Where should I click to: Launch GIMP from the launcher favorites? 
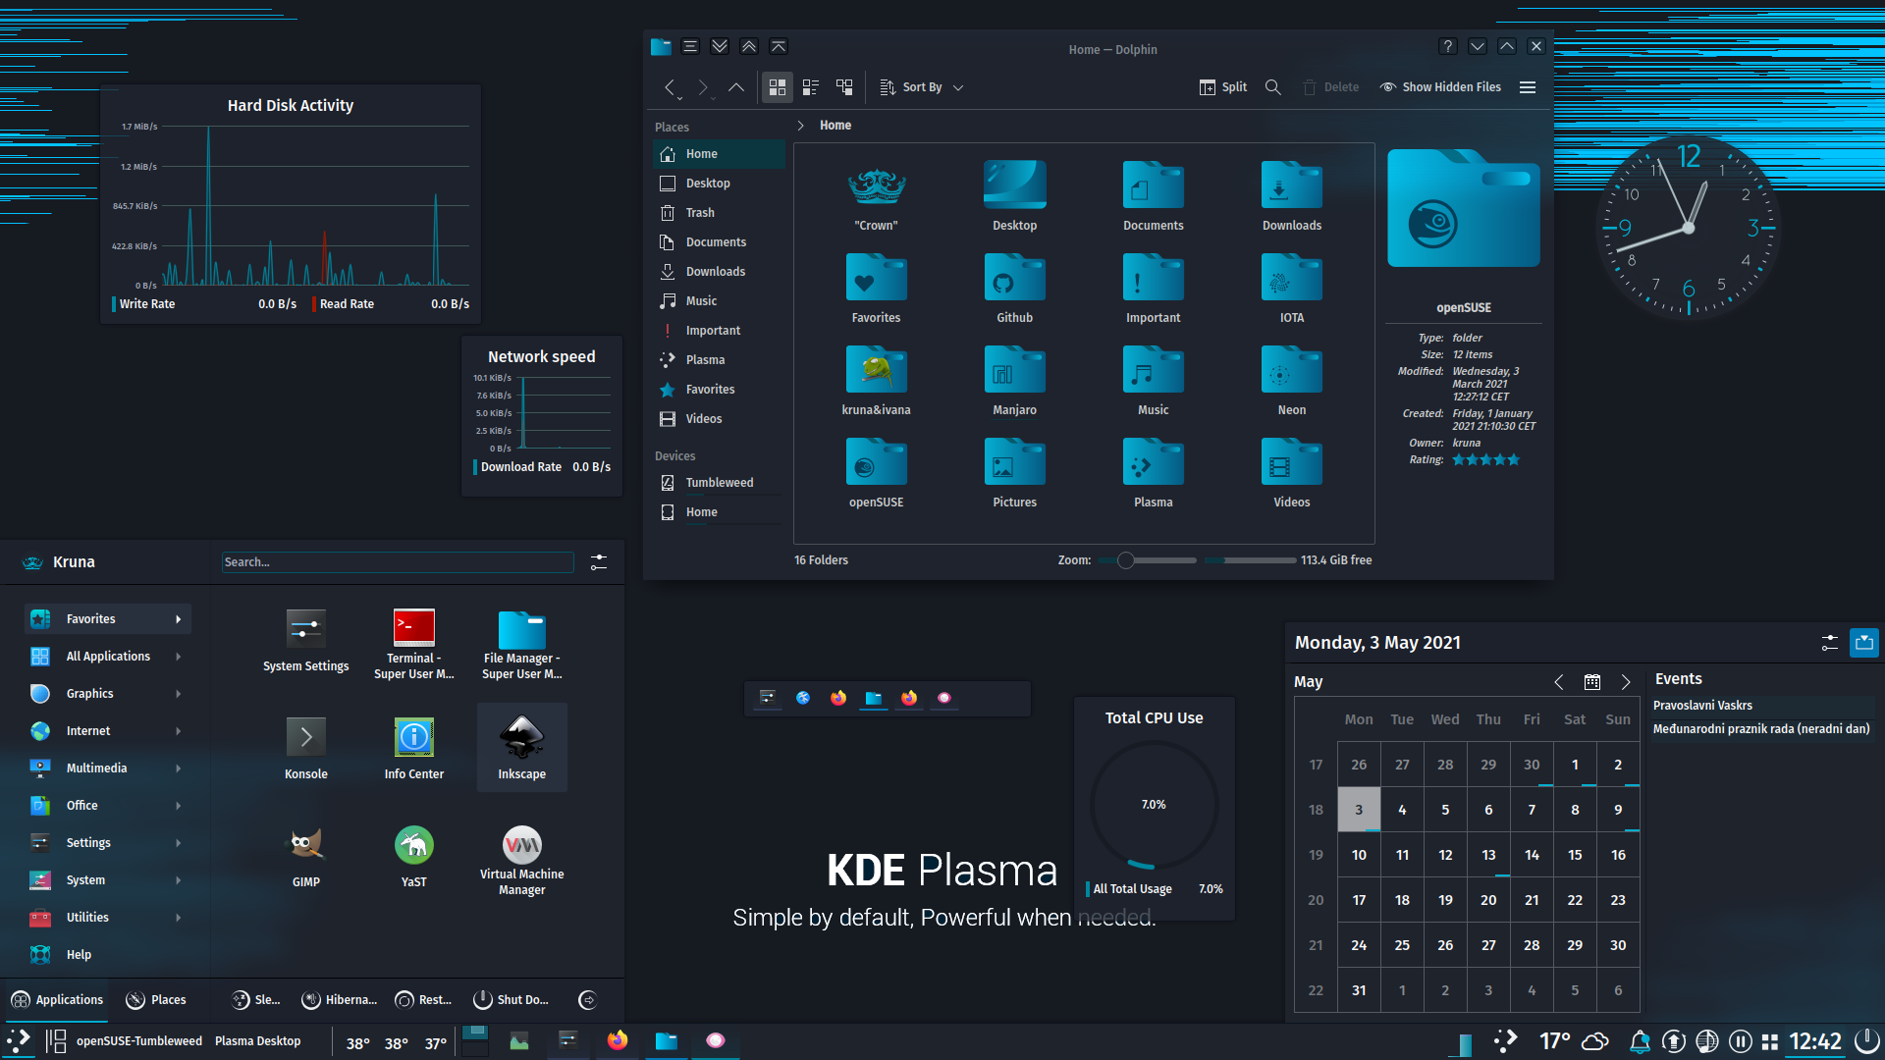(x=306, y=856)
